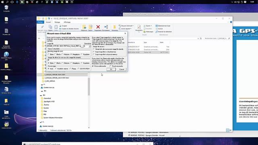Select Z_GPS_VIRTUEL folder in tree
The height and width of the screenshot is (145, 258).
[50, 81]
